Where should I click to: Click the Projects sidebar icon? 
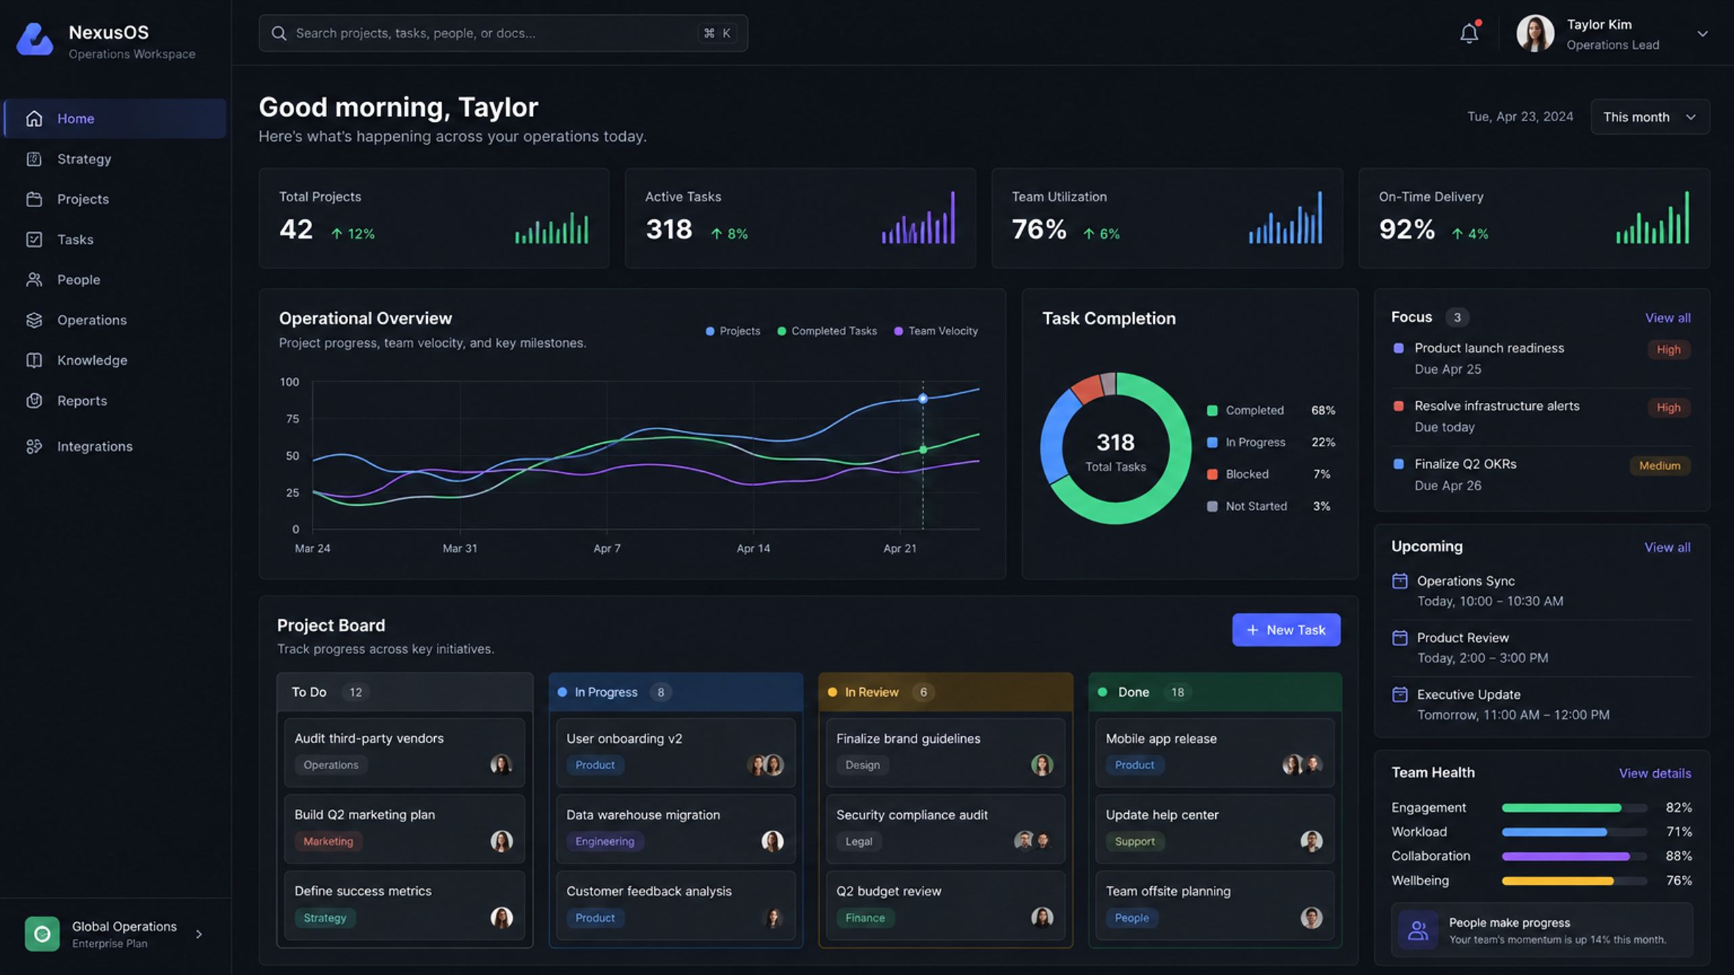coord(34,199)
